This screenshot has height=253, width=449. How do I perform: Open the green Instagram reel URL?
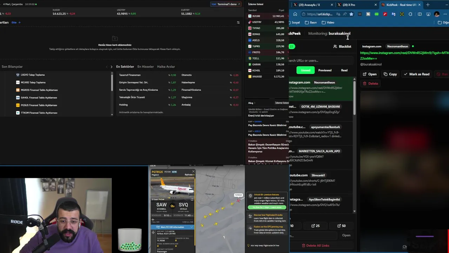(404, 56)
